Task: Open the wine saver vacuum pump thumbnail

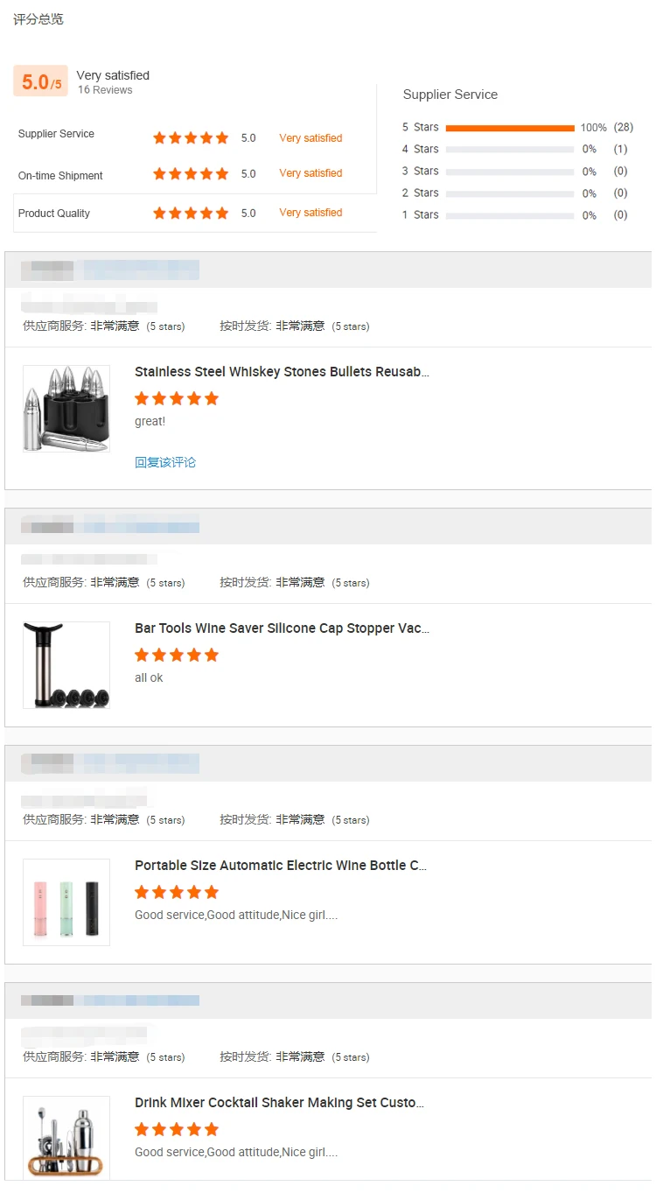Action: point(66,665)
